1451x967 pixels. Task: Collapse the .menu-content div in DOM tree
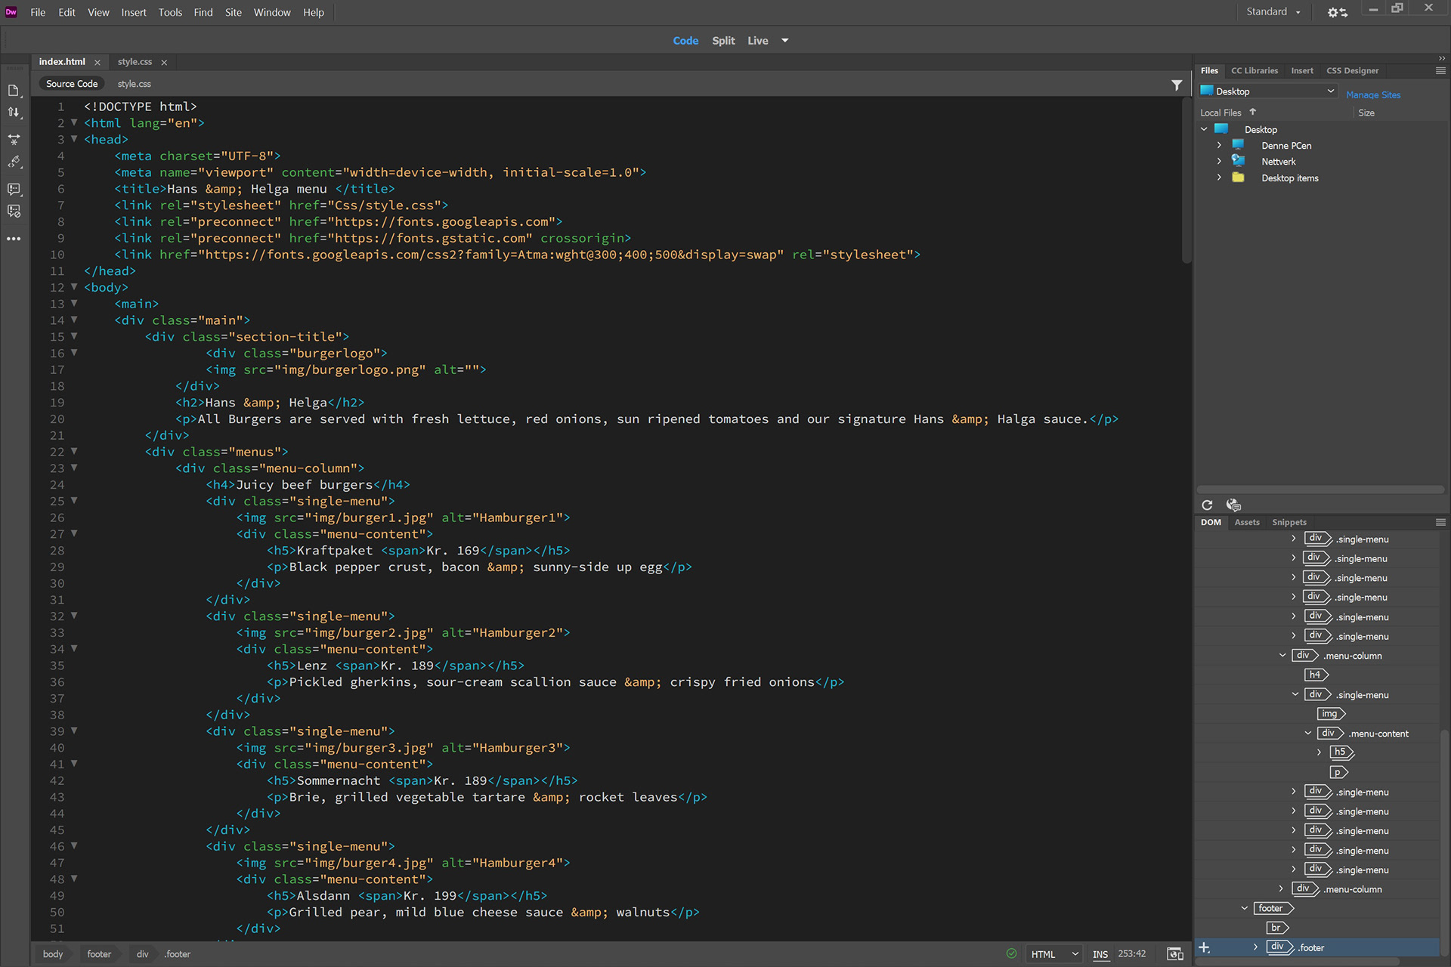point(1307,733)
